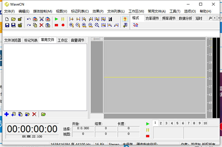Click the horizontal scrollbar below the waveform
222x147 pixels.
155,116
